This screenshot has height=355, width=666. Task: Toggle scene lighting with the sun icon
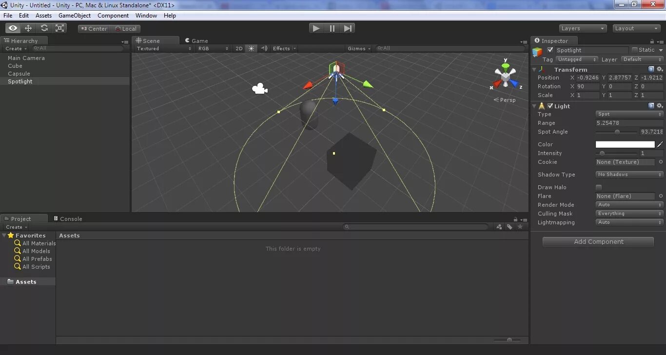pyautogui.click(x=251, y=48)
